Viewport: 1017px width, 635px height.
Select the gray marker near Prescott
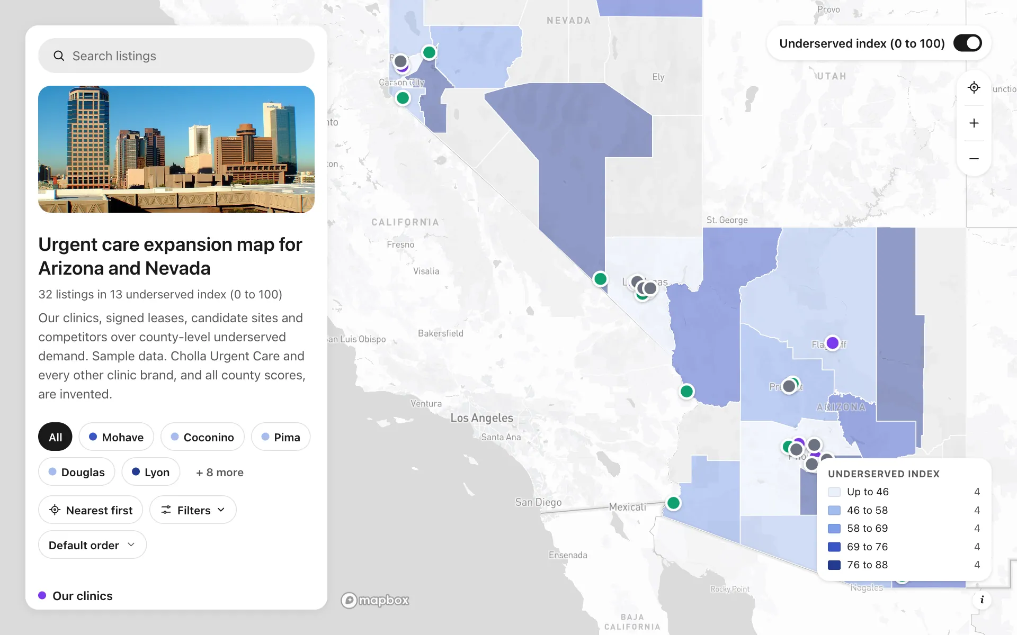point(789,386)
